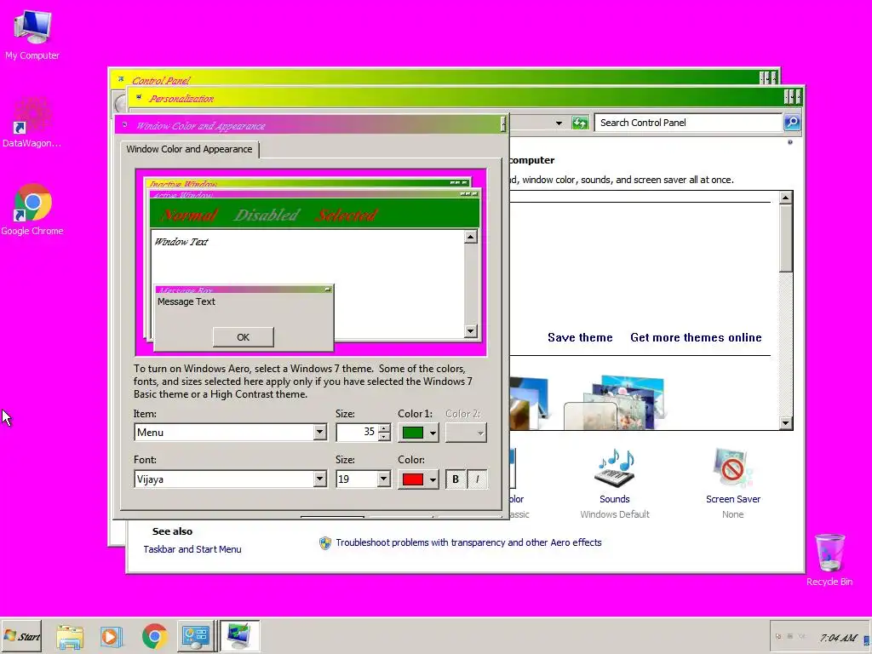Increase item Size with the up spinner

tap(384, 428)
